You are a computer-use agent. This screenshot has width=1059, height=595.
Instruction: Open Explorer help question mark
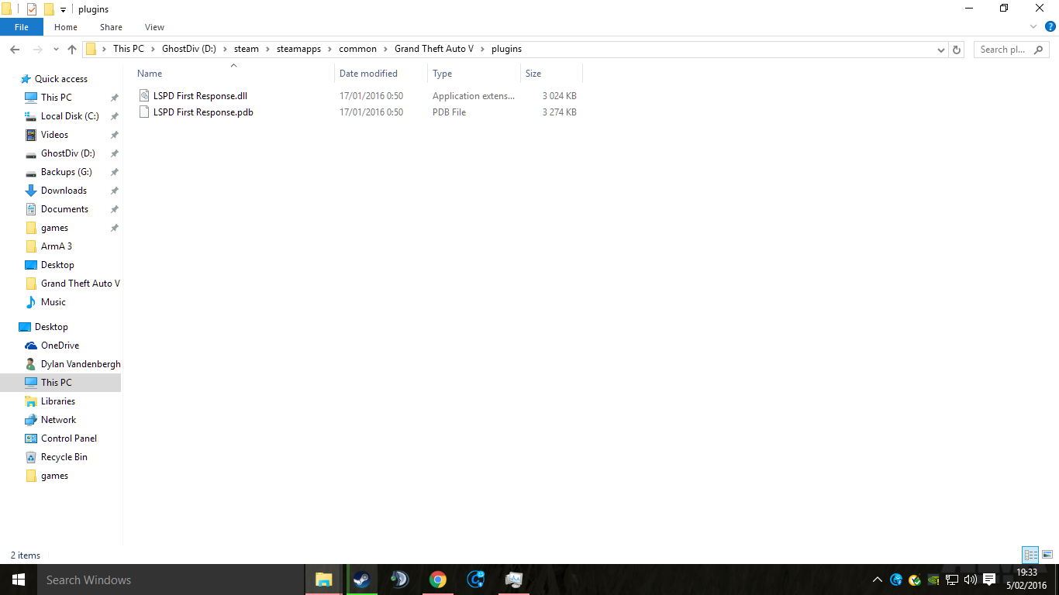point(1050,26)
